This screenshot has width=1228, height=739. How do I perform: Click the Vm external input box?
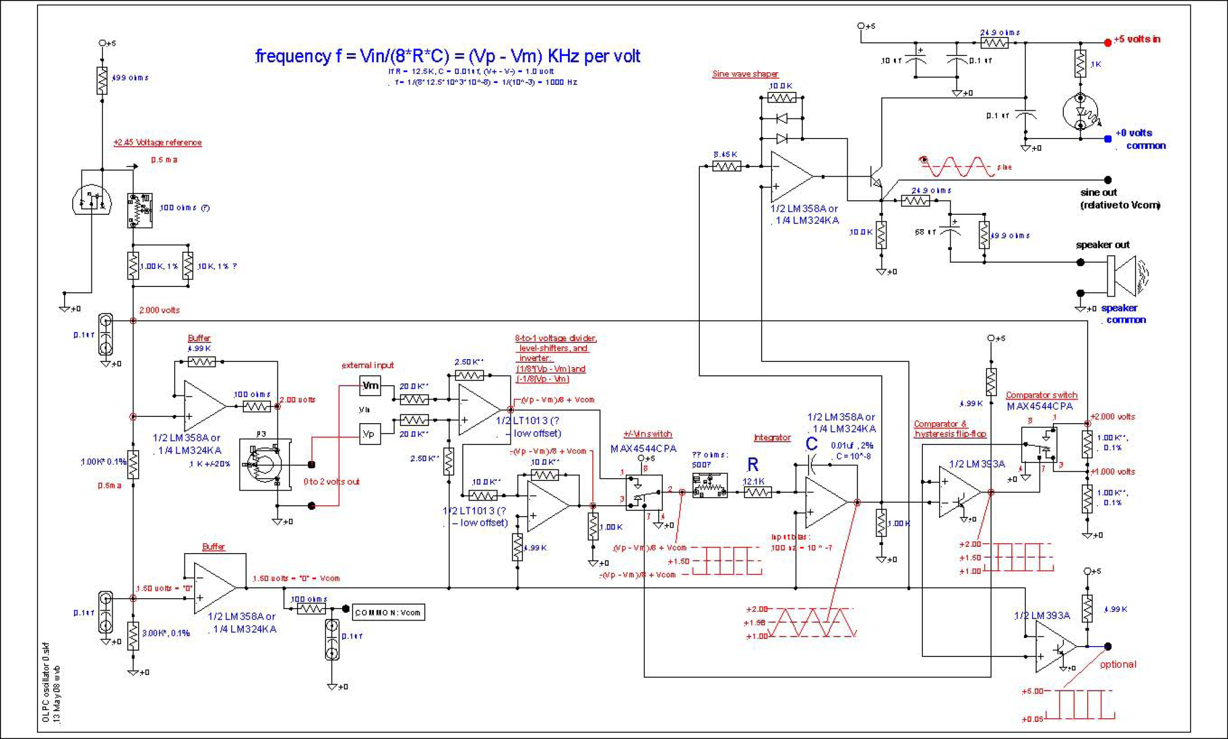click(x=370, y=386)
